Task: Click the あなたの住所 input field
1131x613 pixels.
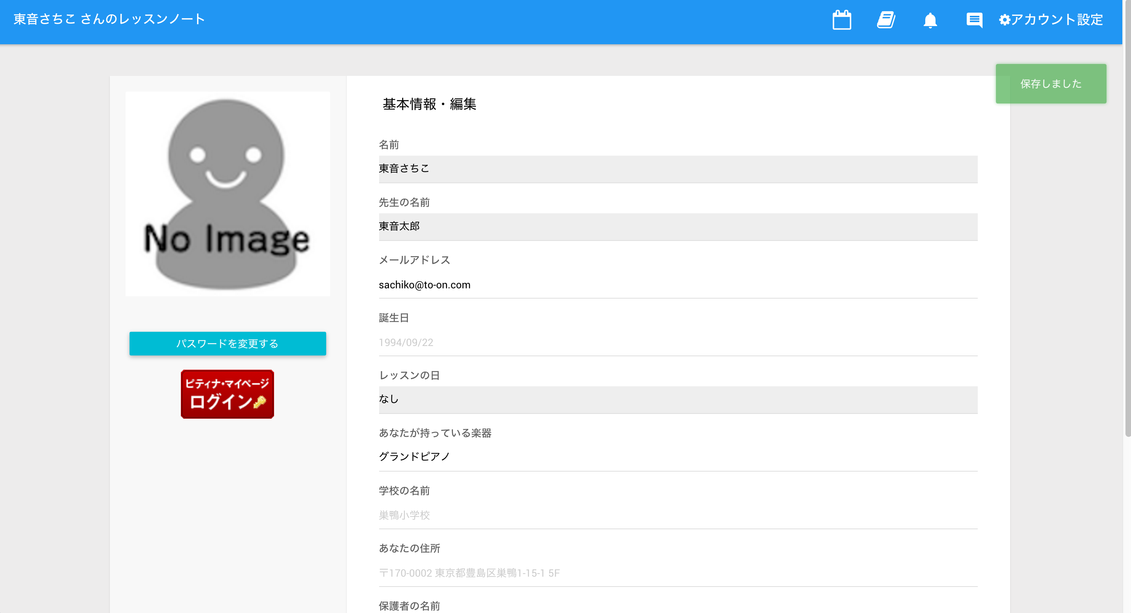Action: pyautogui.click(x=678, y=573)
